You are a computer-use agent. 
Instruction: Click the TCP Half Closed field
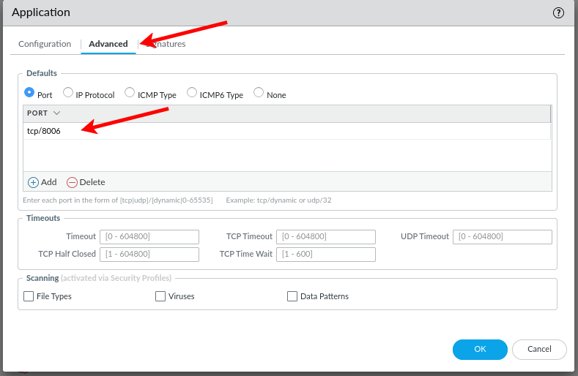[x=149, y=254]
